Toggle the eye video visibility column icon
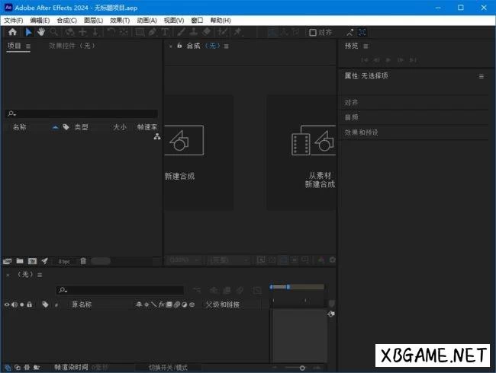Image resolution: width=496 pixels, height=373 pixels. tap(7, 304)
